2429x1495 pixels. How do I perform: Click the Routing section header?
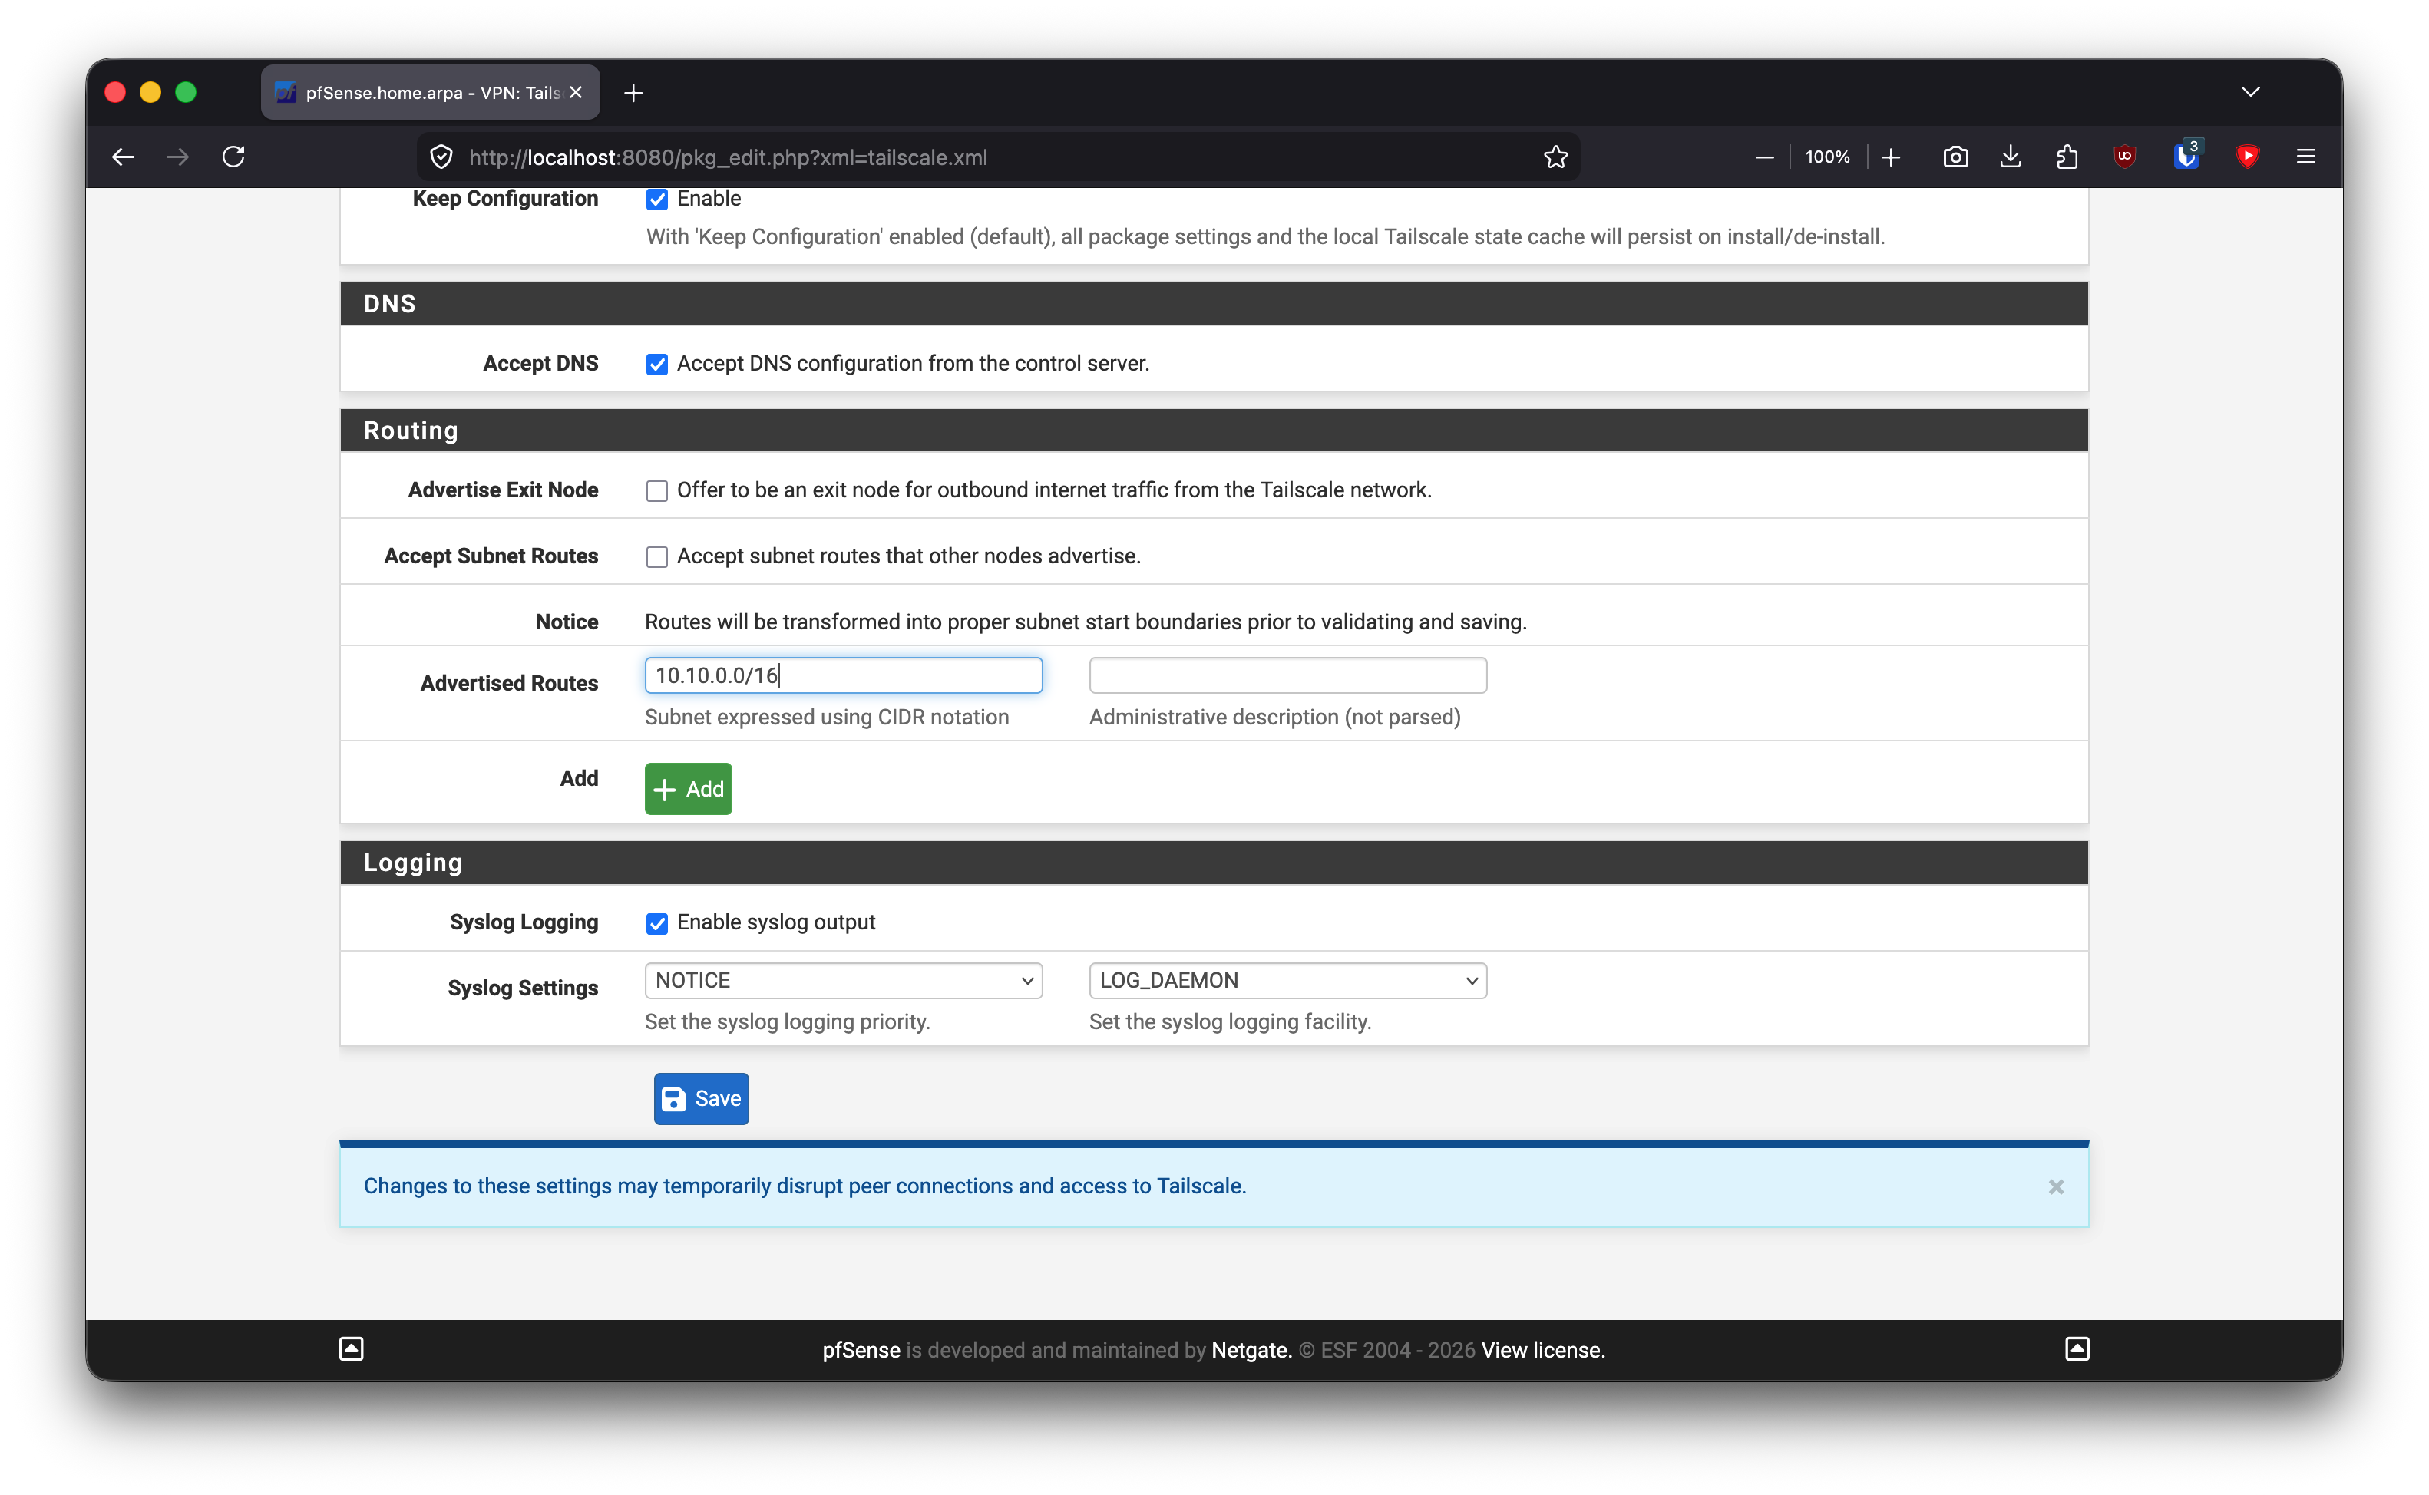1214,430
